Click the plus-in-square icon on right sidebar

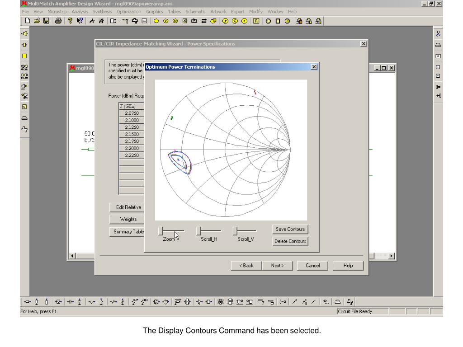[438, 67]
